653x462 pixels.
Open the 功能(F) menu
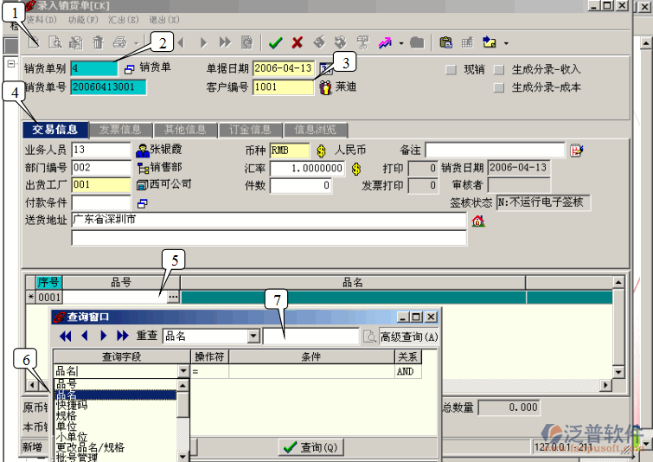click(83, 20)
